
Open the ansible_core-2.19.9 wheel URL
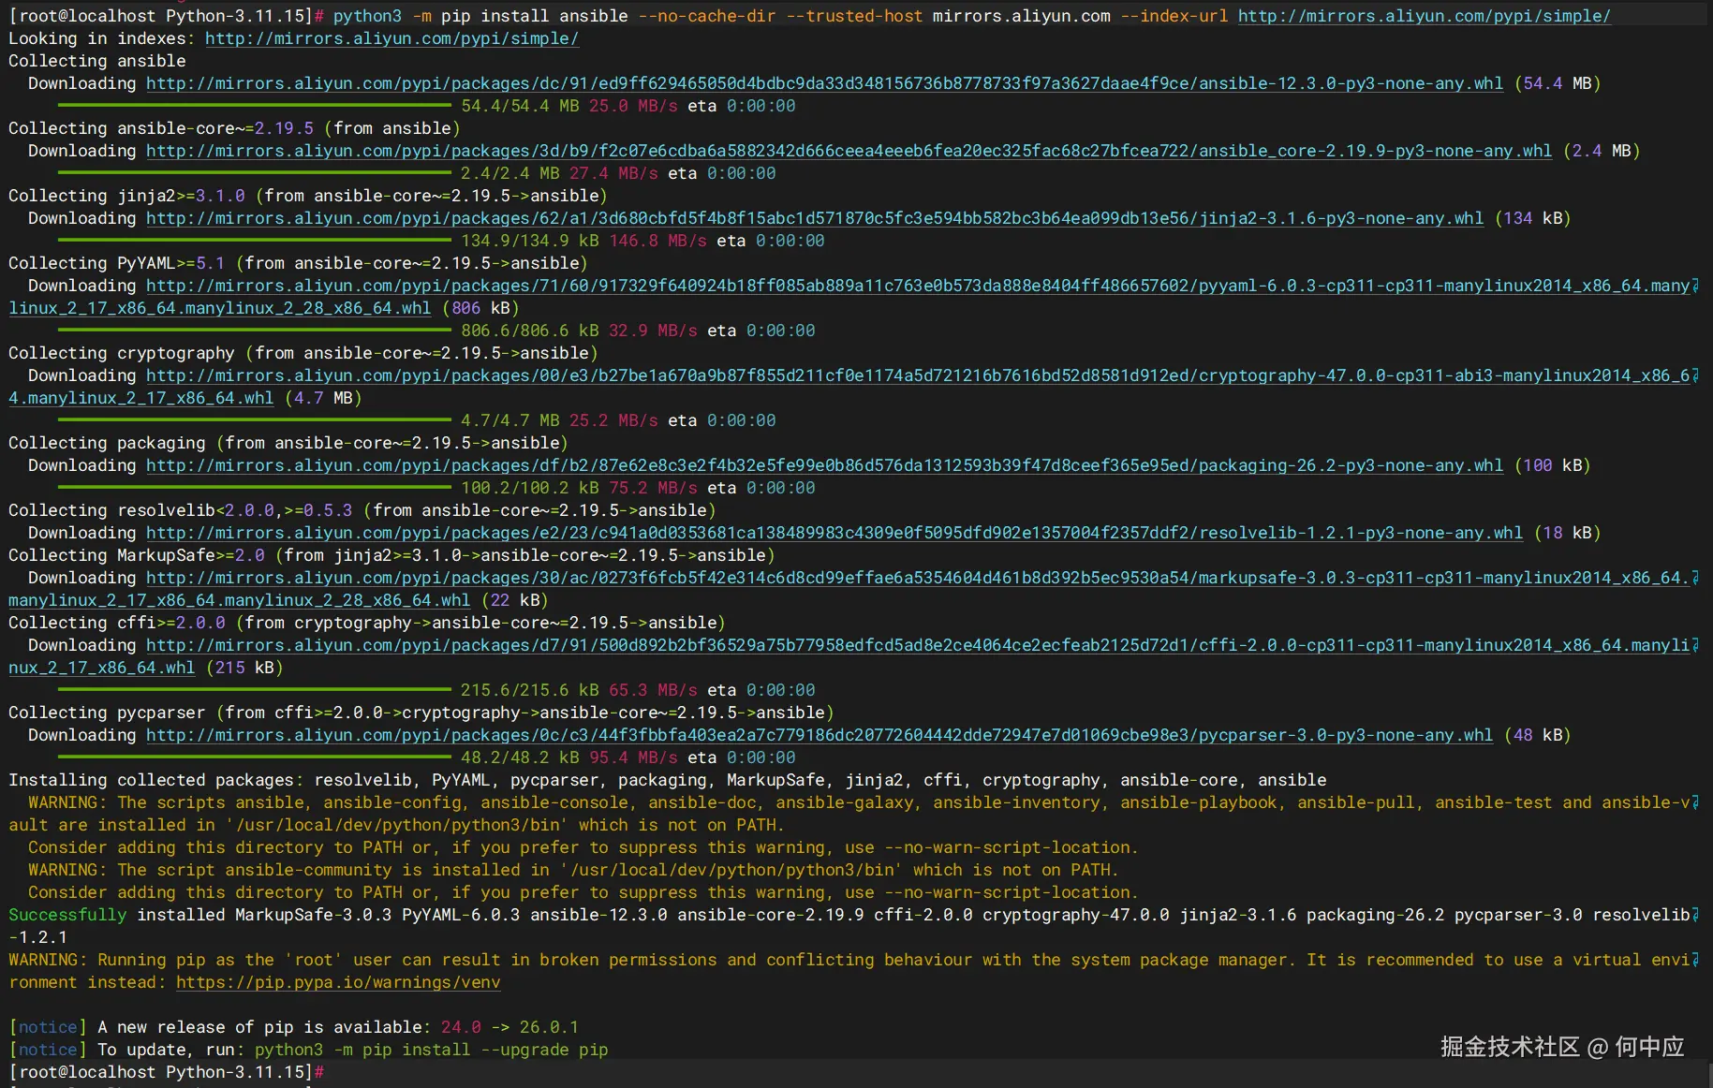pos(849,151)
